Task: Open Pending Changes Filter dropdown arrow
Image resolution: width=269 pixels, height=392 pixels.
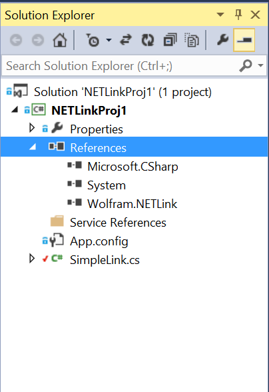Action: click(109, 40)
